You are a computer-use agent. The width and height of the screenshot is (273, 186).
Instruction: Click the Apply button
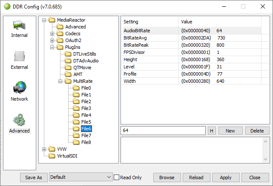(226, 178)
